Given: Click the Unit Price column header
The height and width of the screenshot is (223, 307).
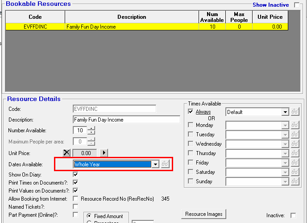Looking at the screenshot, I should (270, 17).
